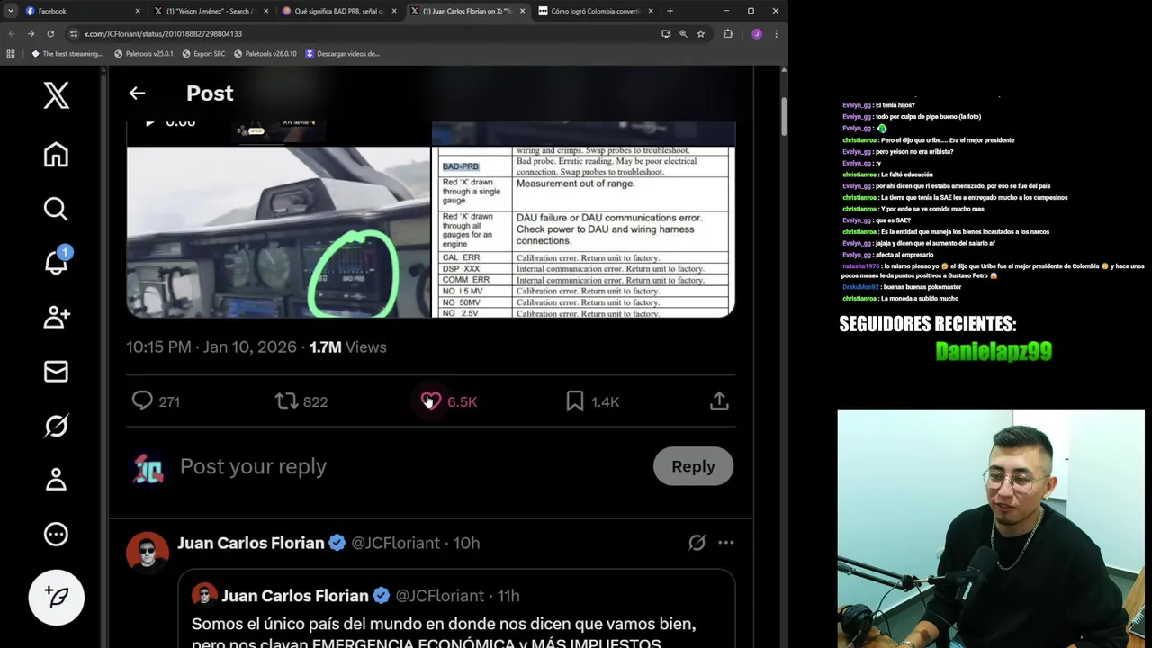Open the Export SBC bookmark

203,53
